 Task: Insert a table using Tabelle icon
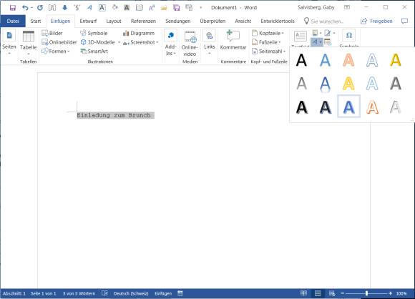[x=29, y=36]
